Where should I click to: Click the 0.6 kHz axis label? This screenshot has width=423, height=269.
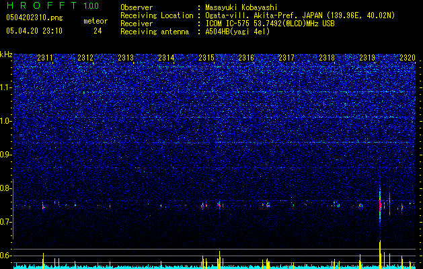(x=6, y=256)
